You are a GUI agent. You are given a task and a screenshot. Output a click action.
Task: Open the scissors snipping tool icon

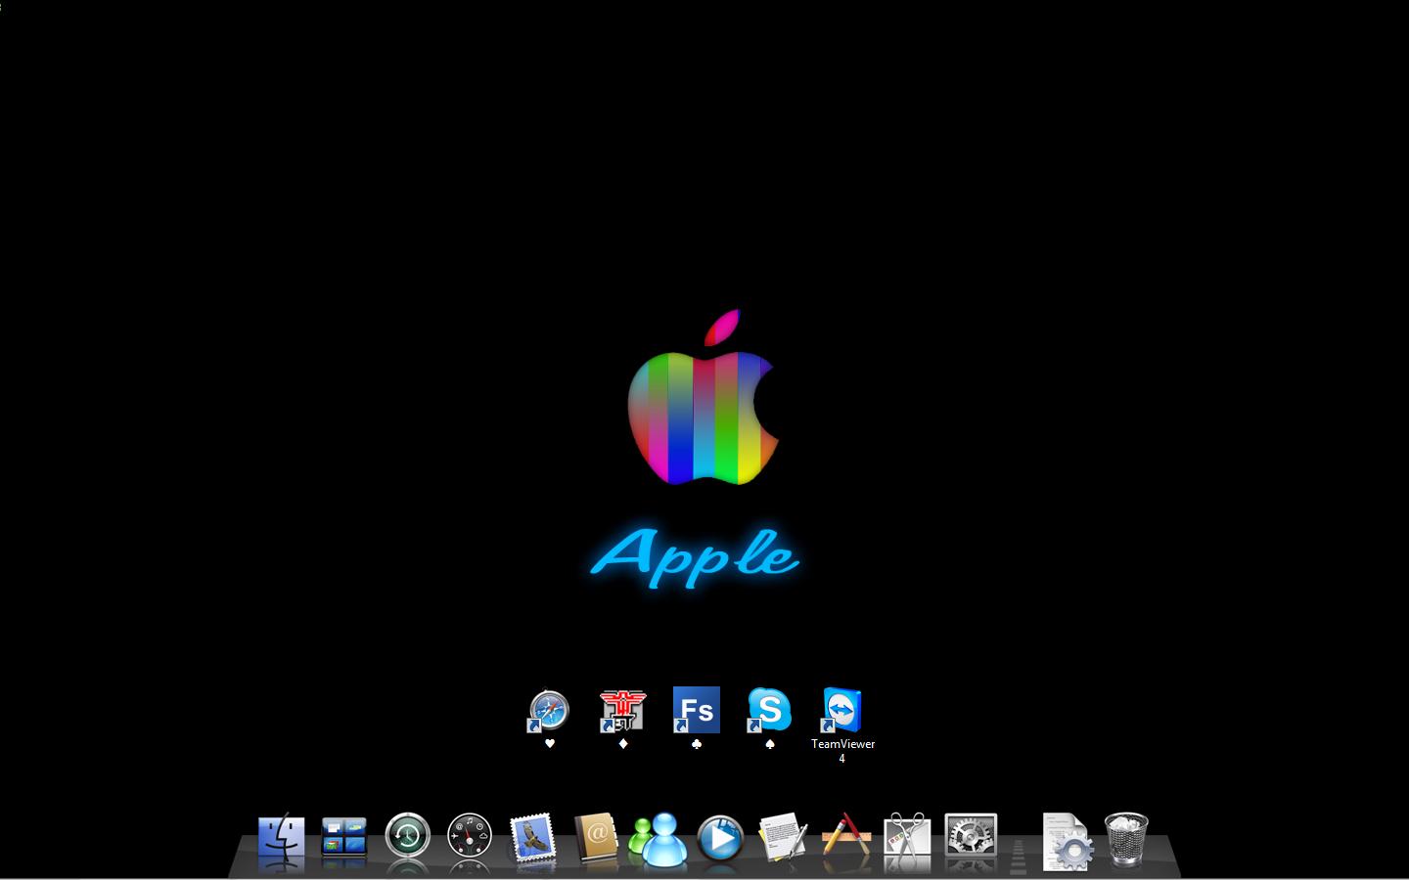pyautogui.click(x=908, y=839)
